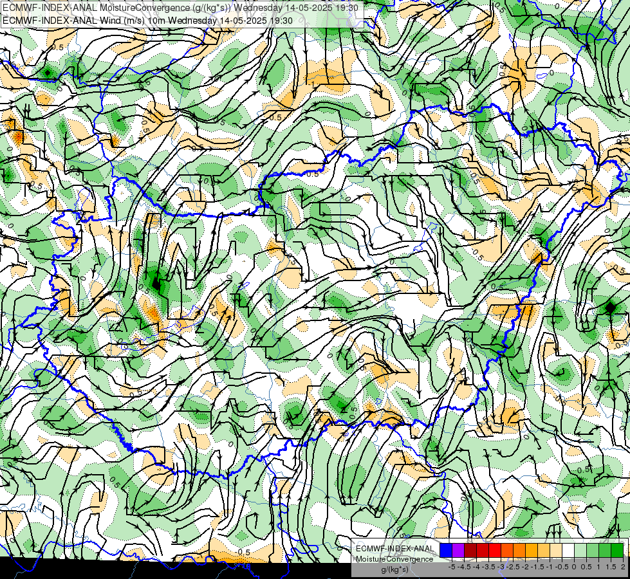This screenshot has width=630, height=579.
Task: Click the '-5' legend scale value
Action: click(x=452, y=567)
